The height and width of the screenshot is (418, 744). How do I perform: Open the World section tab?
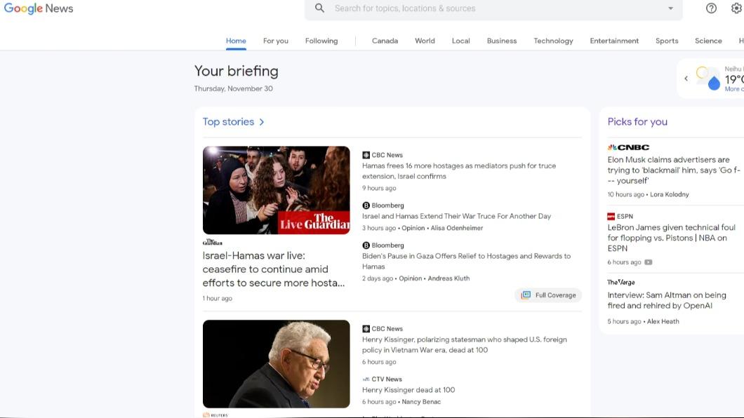(x=425, y=41)
